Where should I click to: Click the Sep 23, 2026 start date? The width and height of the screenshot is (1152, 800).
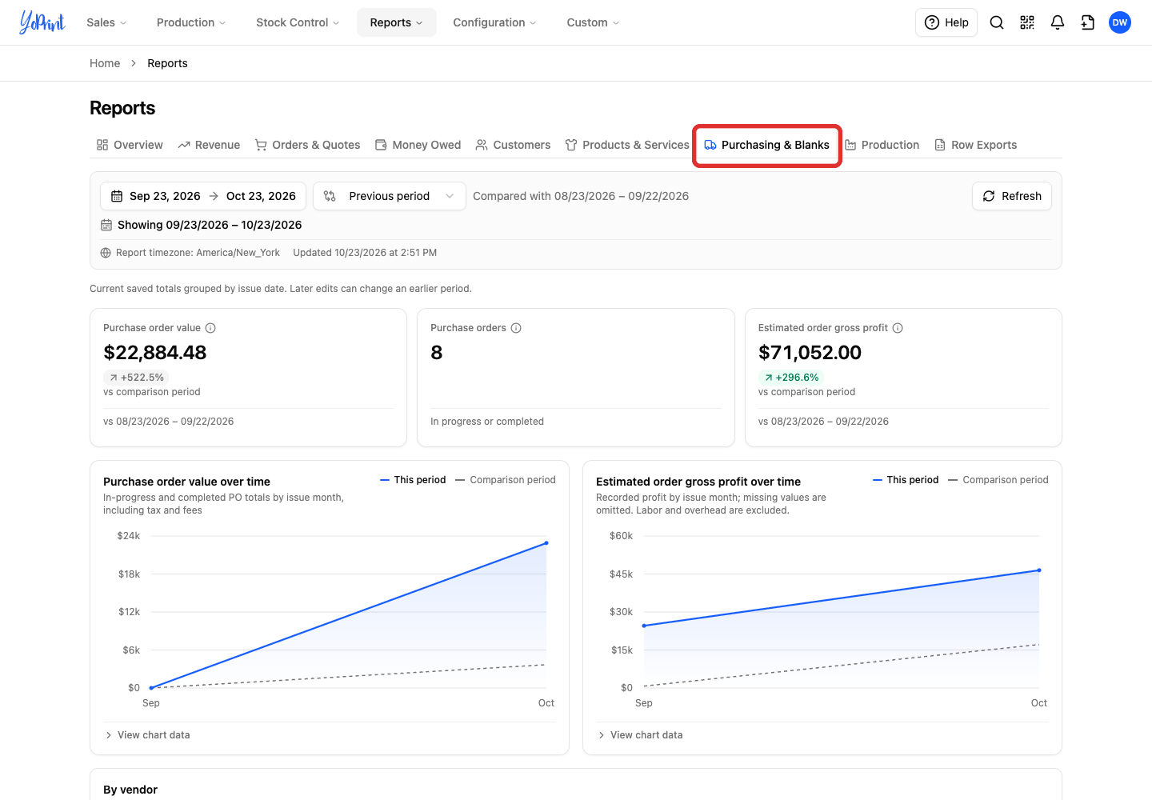tap(165, 196)
